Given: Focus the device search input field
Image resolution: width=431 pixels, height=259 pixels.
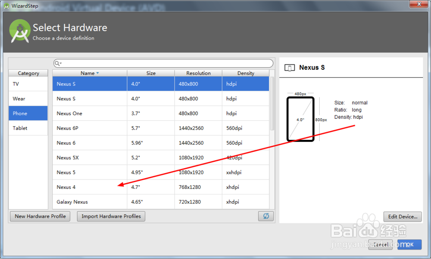Looking at the screenshot, I should [163, 63].
